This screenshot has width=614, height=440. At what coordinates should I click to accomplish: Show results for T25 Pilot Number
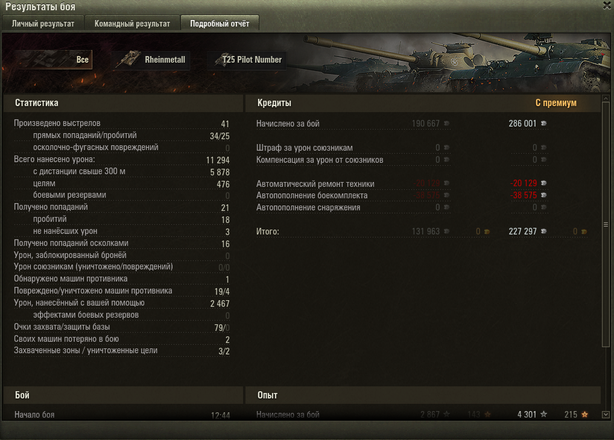[x=247, y=60]
